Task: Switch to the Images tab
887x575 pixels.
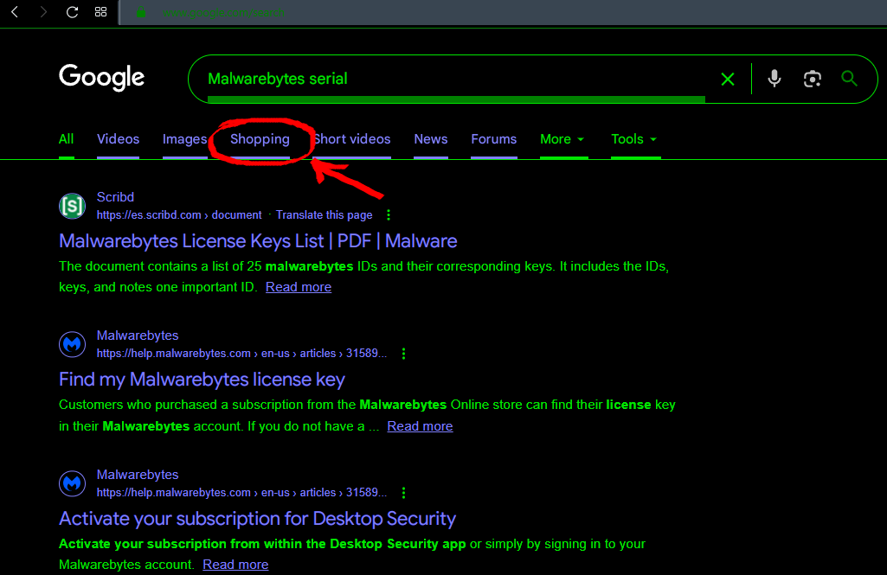Action: pyautogui.click(x=184, y=139)
